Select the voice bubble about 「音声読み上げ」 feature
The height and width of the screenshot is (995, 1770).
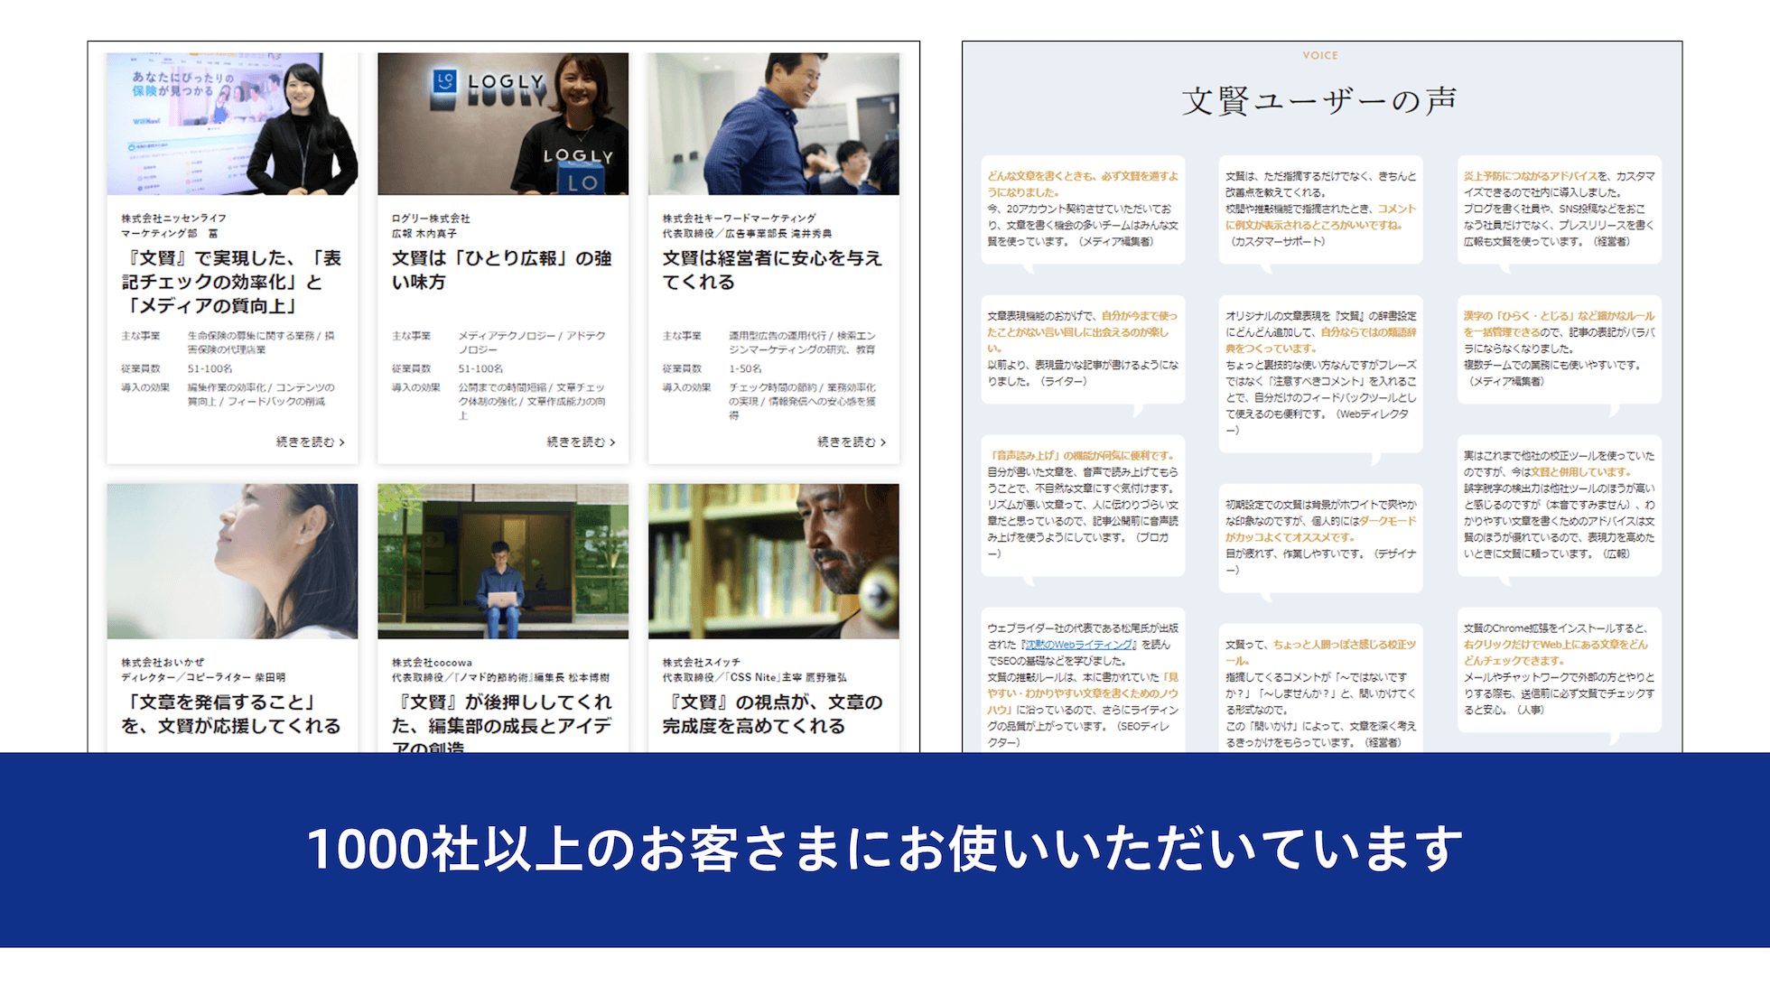click(1083, 506)
